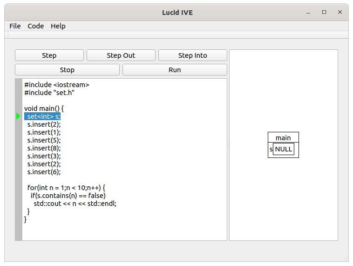Click the window resize grip corner
Viewport: 353px width, 266px height.
click(346, 259)
